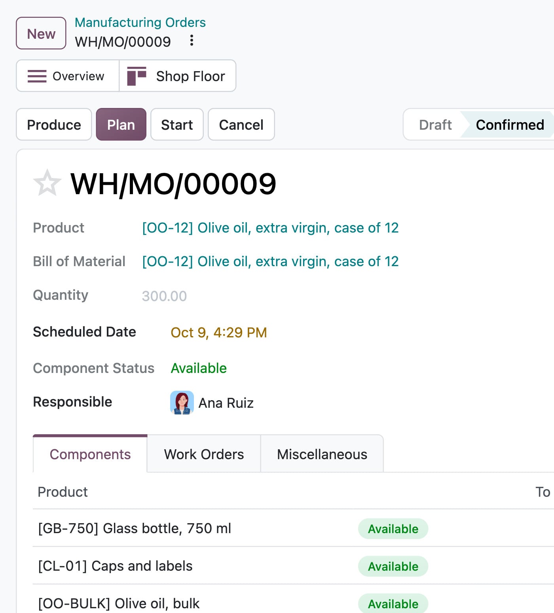The height and width of the screenshot is (613, 554).
Task: Switch to the Miscellaneous tab
Action: [322, 454]
